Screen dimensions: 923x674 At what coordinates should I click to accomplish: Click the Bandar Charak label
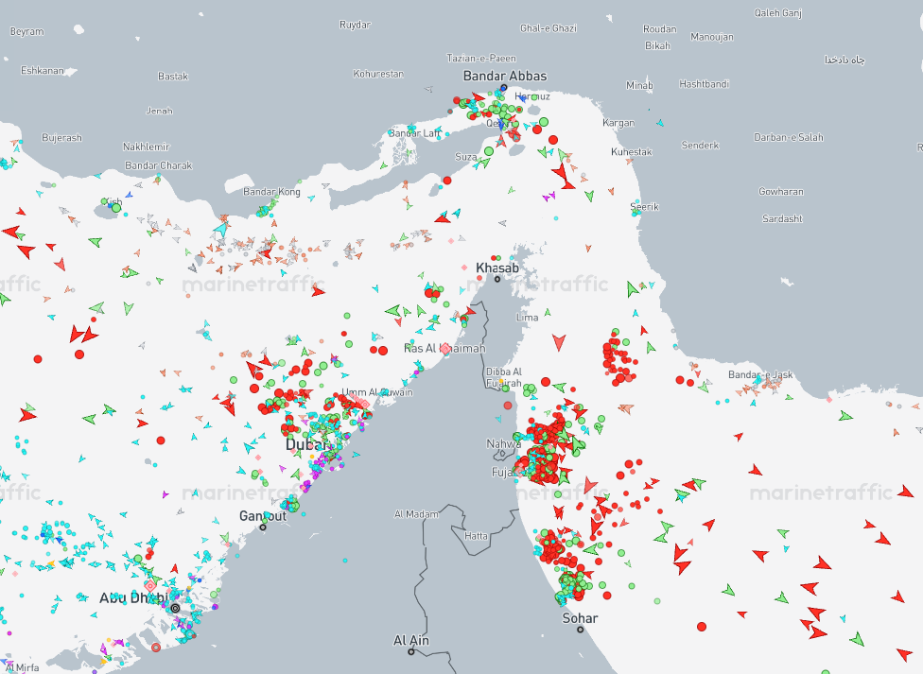(158, 165)
